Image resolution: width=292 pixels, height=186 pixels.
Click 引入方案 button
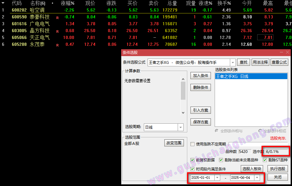201,110
